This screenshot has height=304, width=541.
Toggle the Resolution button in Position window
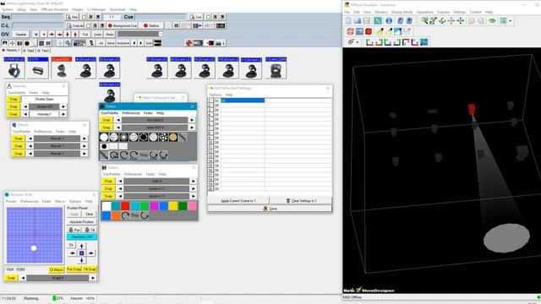(x=82, y=237)
